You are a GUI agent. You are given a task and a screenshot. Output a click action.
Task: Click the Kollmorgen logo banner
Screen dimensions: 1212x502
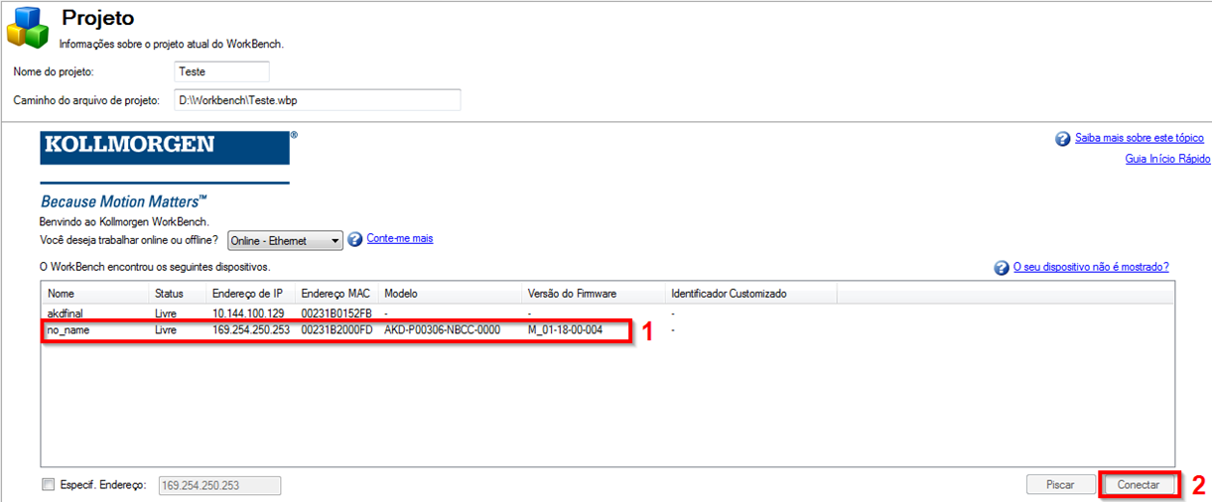click(165, 147)
